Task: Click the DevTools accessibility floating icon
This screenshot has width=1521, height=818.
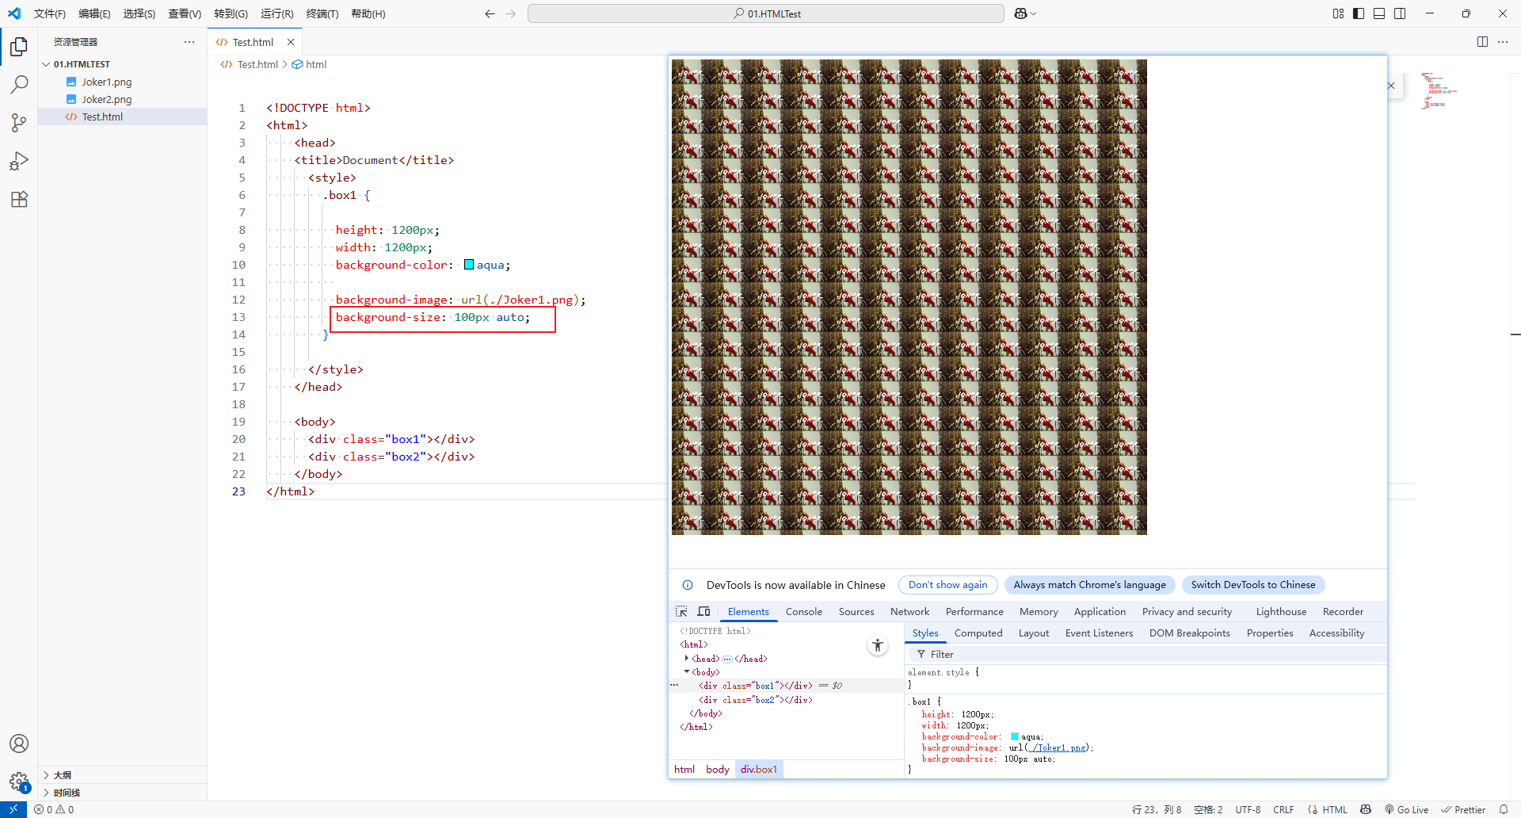Action: (878, 645)
